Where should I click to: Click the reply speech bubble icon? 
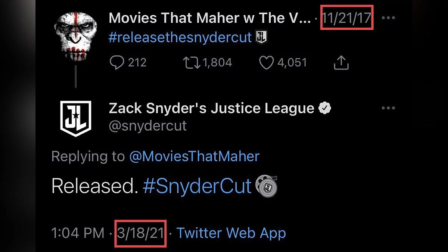point(116,63)
